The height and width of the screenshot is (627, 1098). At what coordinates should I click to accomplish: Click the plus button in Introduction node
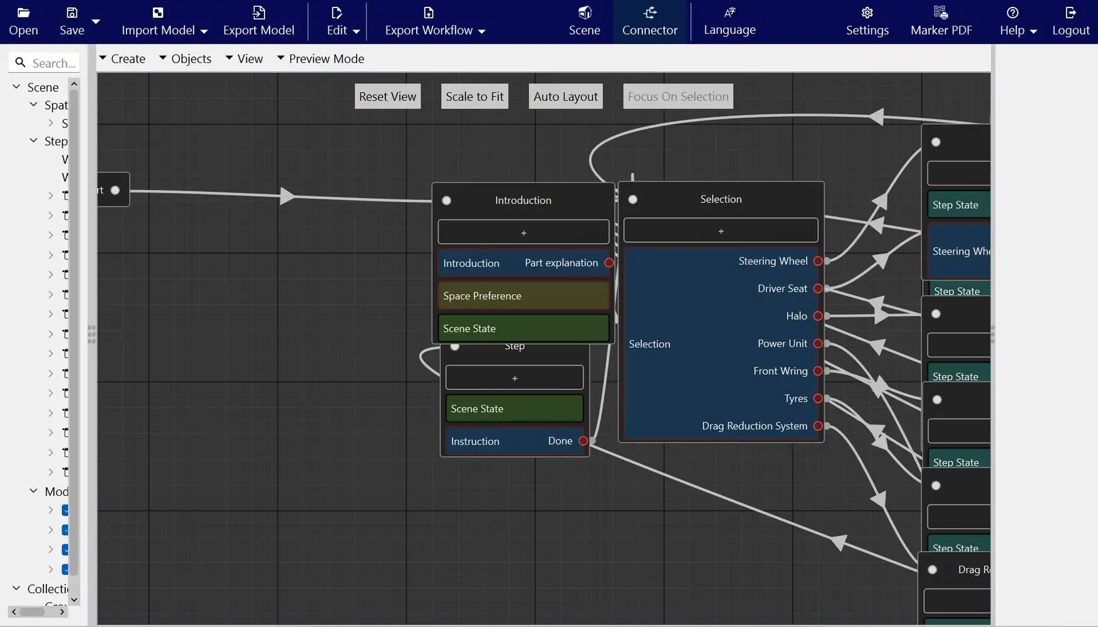click(523, 232)
